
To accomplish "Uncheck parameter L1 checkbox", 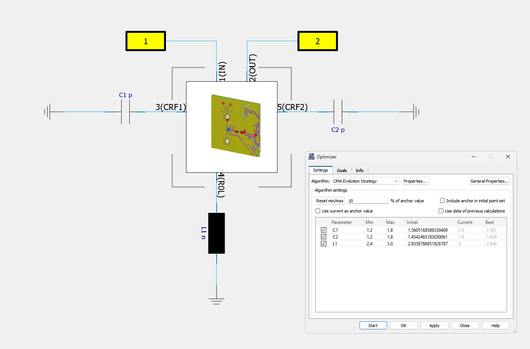I will coord(324,244).
